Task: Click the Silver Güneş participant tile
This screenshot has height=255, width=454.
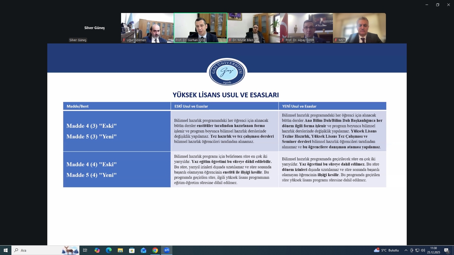Action: 94,28
